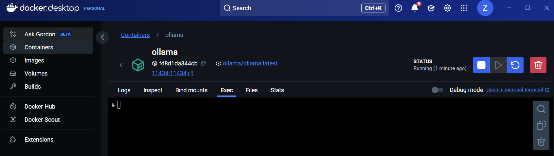
Task: Open Builds in the sidebar
Action: pos(48,86)
